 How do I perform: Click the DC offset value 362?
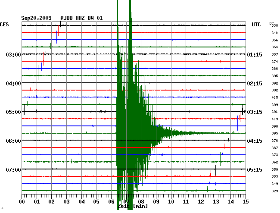tap(275, 162)
